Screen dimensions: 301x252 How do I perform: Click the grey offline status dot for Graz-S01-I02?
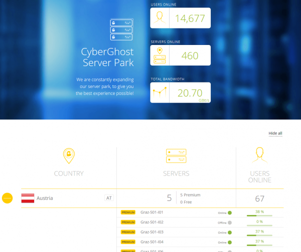[230, 222]
